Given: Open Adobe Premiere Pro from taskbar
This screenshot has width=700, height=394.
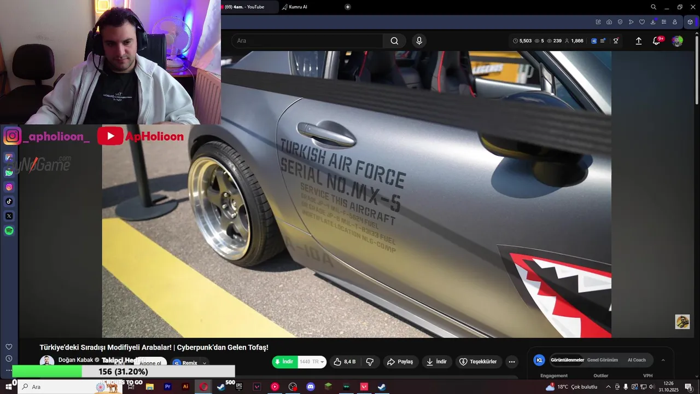Looking at the screenshot, I should click(x=168, y=387).
